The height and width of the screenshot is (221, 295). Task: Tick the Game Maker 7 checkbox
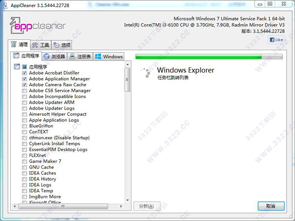click(x=25, y=161)
